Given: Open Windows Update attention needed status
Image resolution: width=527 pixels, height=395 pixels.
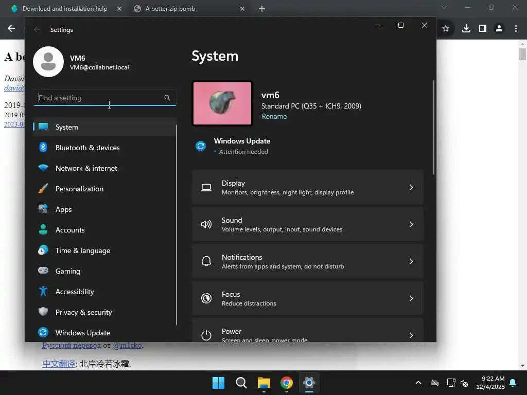Looking at the screenshot, I should 242,146.
